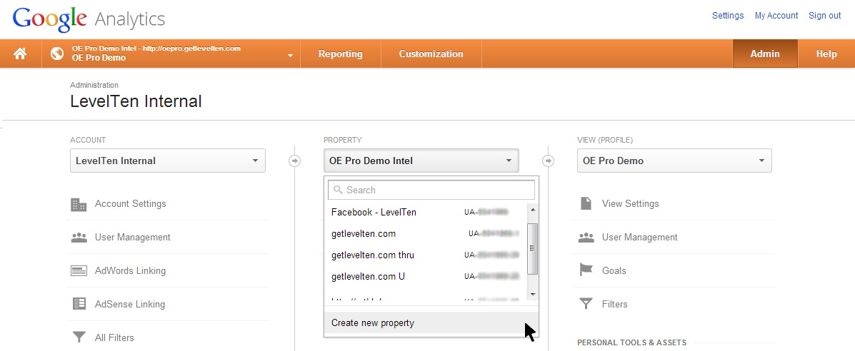The height and width of the screenshot is (351, 855).
Task: Open the Reporting tab
Action: coord(340,54)
